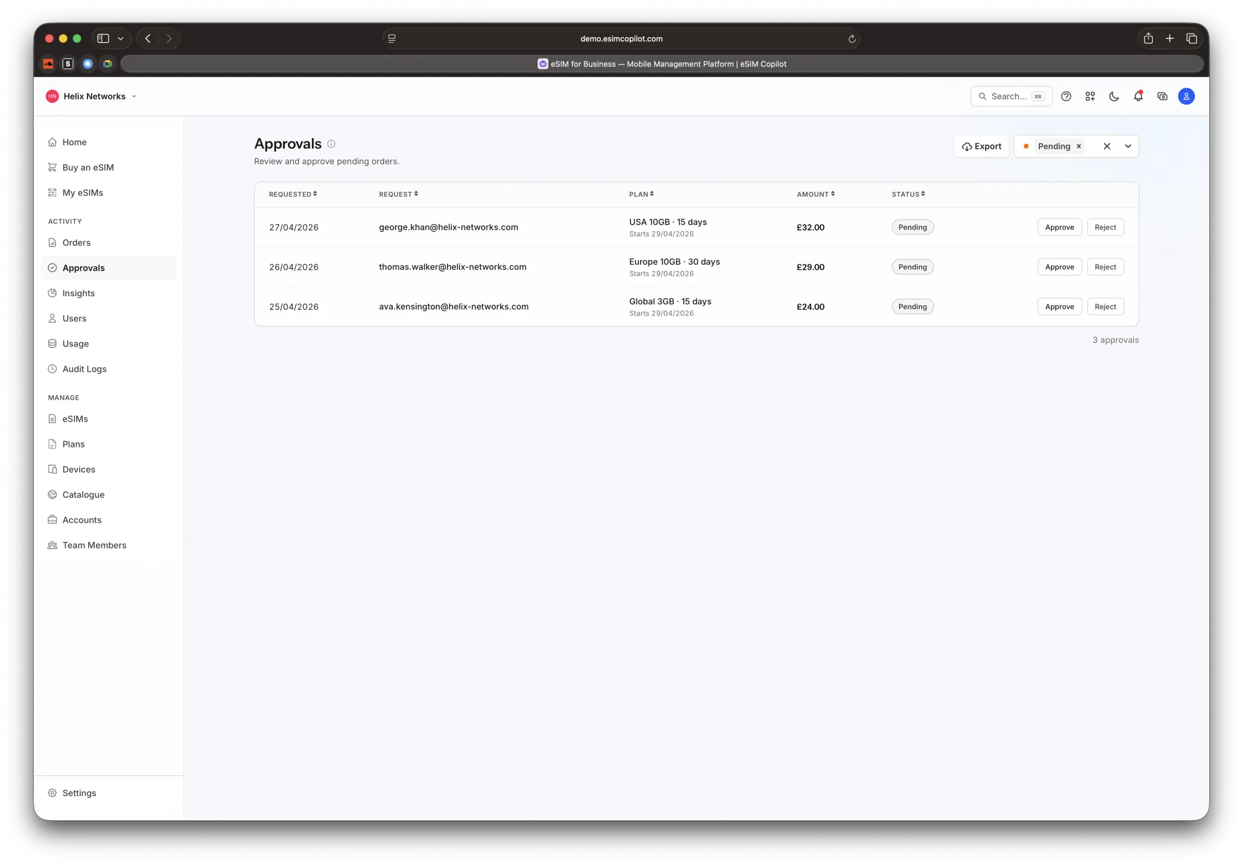
Task: Click Pending badge in ava.kensington row
Action: (912, 307)
